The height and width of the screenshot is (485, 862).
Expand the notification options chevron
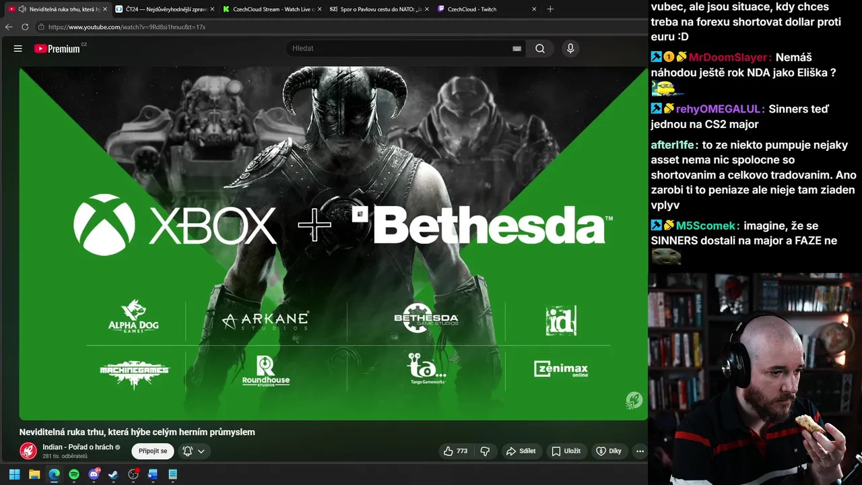[x=201, y=451]
